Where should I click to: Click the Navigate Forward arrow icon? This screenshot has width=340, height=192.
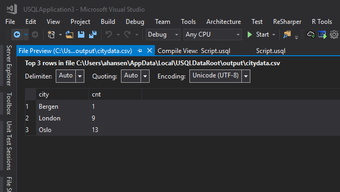tap(35, 34)
